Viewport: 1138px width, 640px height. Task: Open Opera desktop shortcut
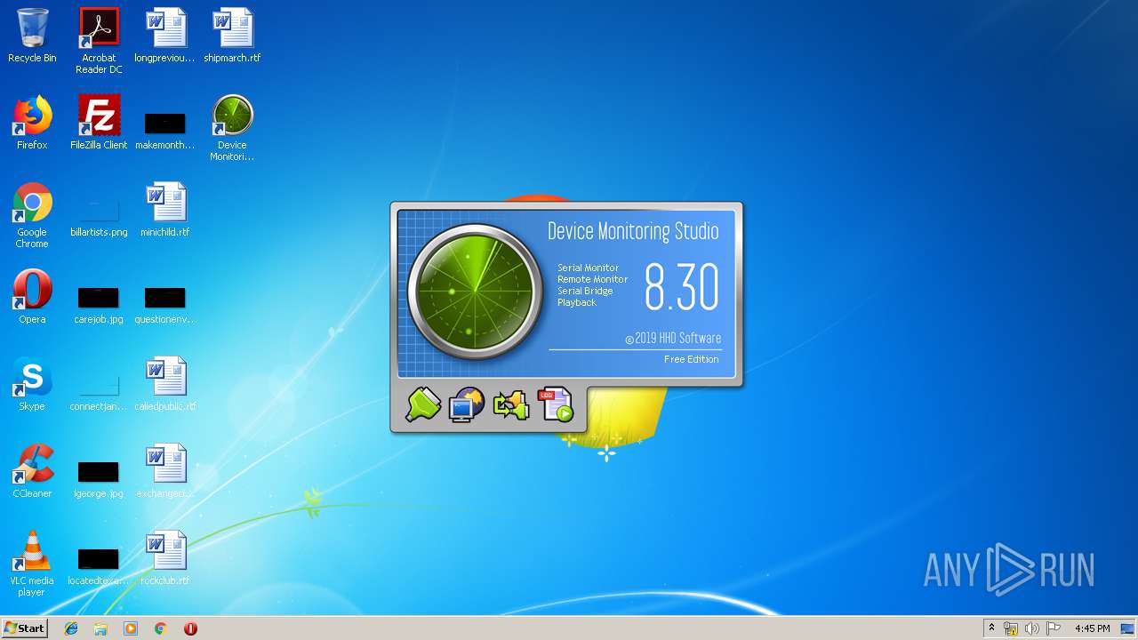(x=32, y=297)
